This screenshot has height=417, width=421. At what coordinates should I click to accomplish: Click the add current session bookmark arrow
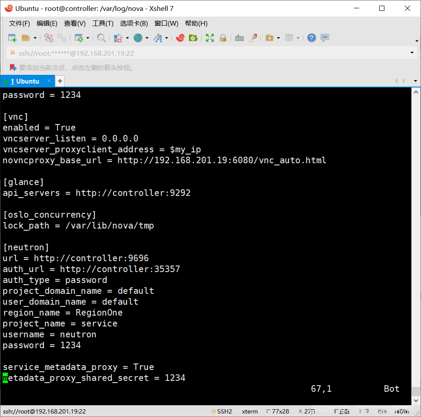click(x=13, y=67)
